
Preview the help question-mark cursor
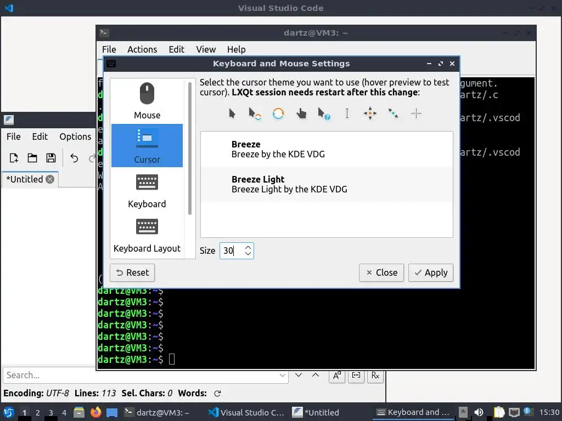click(324, 114)
